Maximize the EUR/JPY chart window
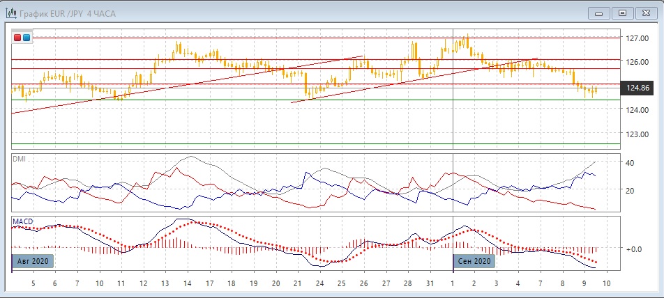The width and height of the screenshot is (664, 298). click(623, 13)
